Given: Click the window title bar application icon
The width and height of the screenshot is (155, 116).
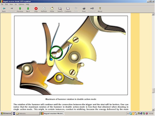Looking at the screenshot, I should pyautogui.click(x=1, y=1).
